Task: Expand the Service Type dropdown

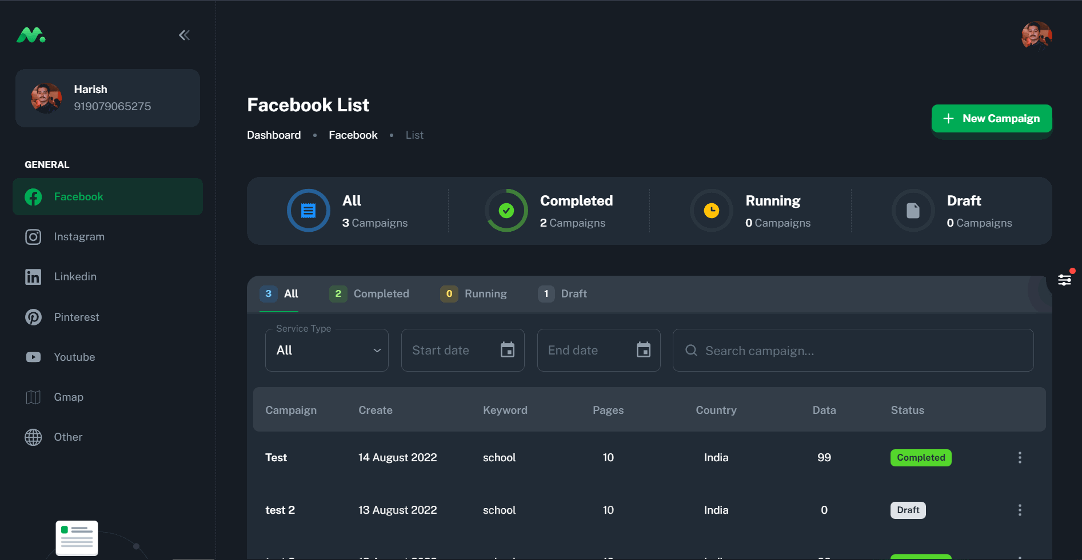Action: [x=377, y=350]
